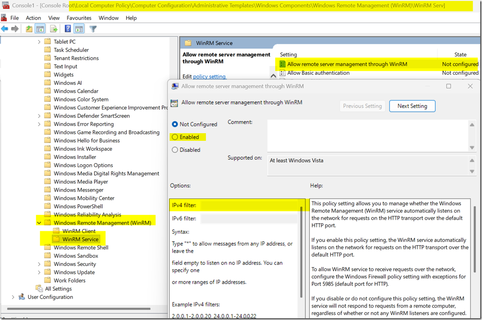The image size is (482, 320).
Task: Click the Back arrow toolbar icon
Action: [x=4, y=29]
